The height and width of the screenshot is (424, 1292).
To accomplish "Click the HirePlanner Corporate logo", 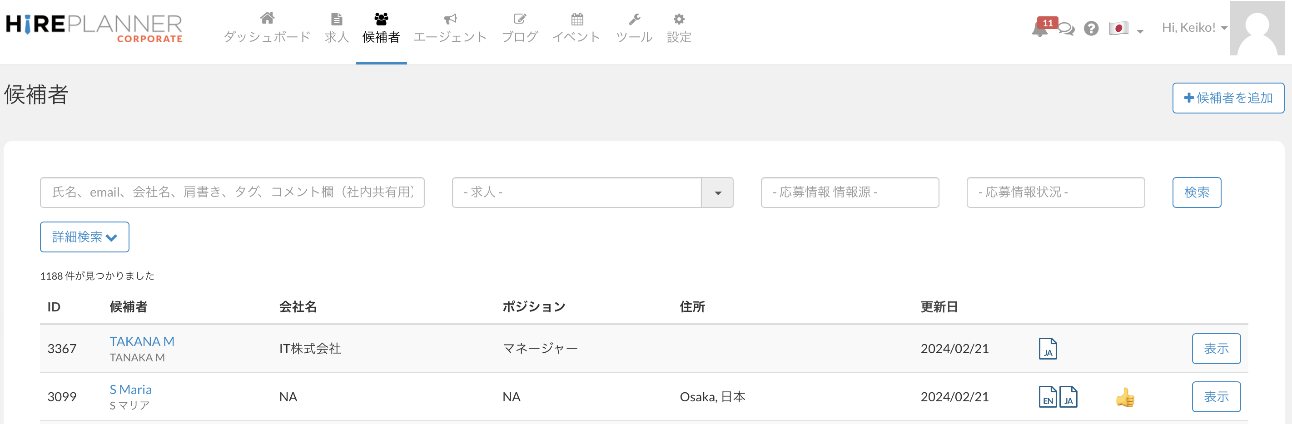I will [x=94, y=28].
